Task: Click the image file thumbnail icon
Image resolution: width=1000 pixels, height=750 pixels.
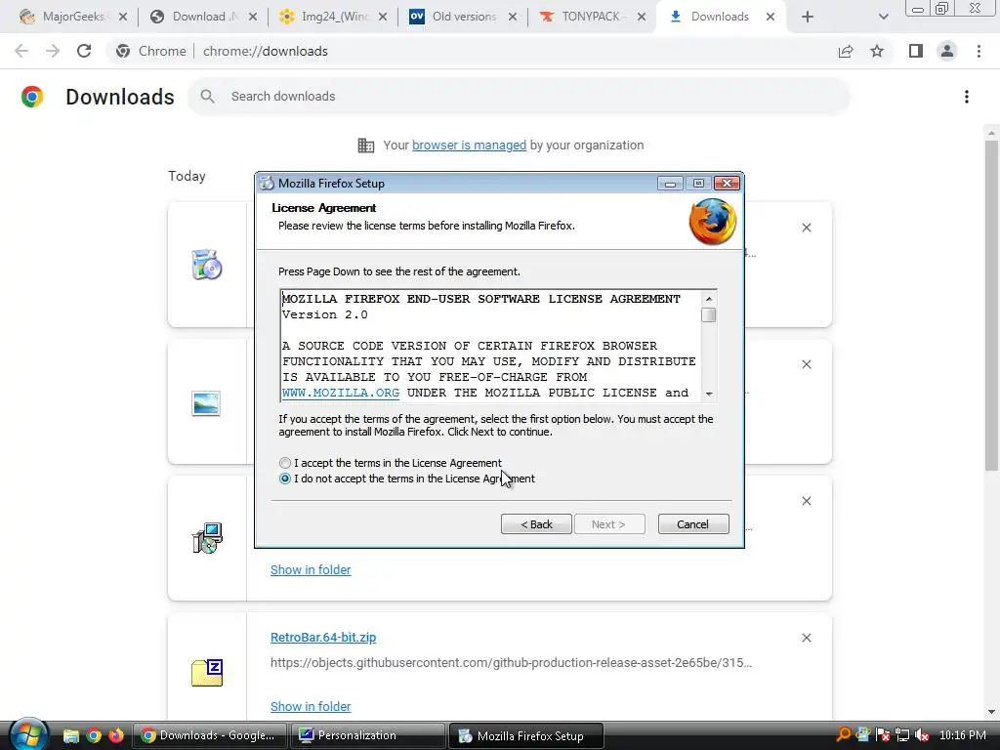Action: [206, 403]
